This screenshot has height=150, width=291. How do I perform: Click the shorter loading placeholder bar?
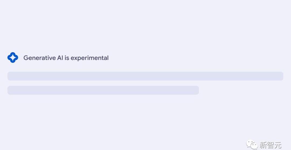coord(103,90)
